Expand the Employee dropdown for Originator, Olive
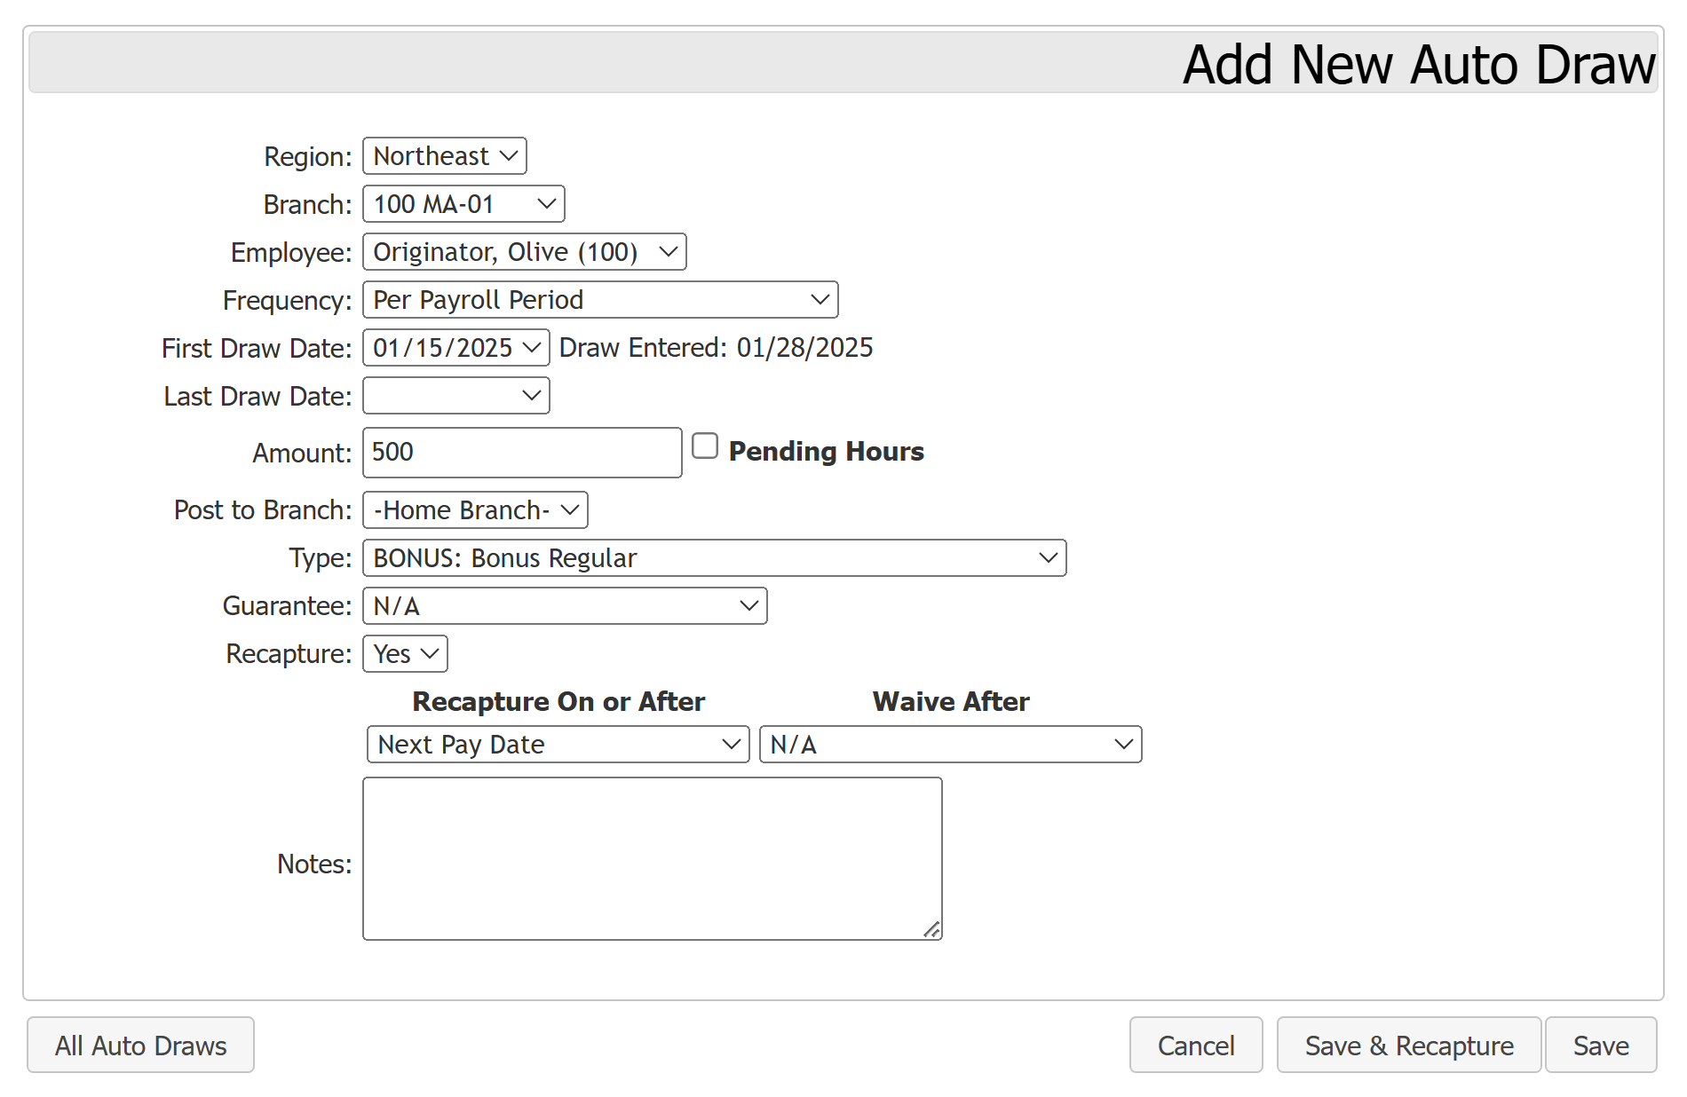 coord(524,252)
